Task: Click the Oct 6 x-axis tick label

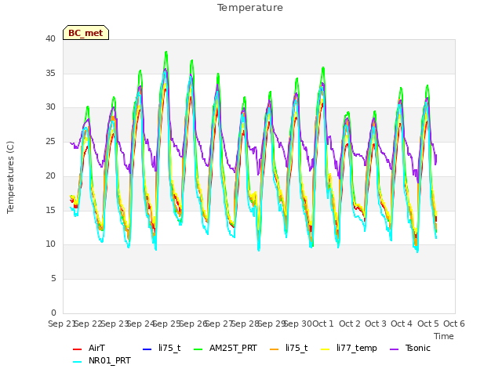Action: click(454, 324)
